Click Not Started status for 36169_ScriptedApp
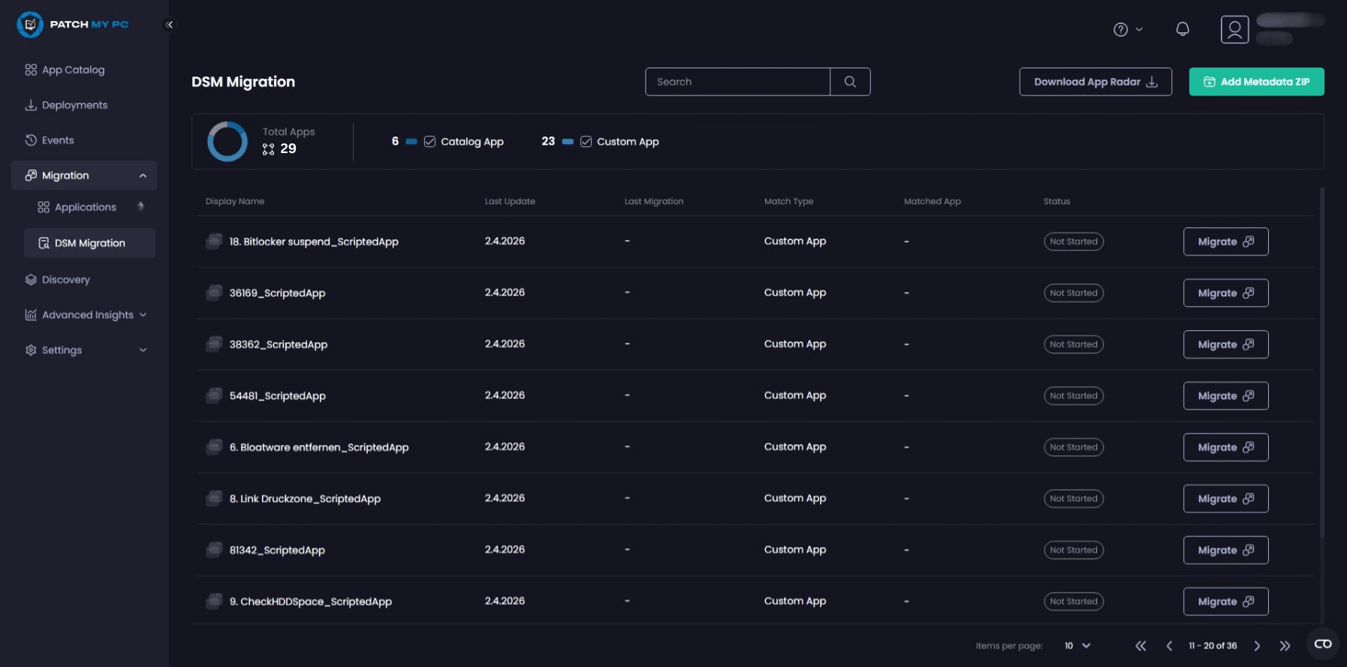This screenshot has height=667, width=1347. click(x=1074, y=293)
